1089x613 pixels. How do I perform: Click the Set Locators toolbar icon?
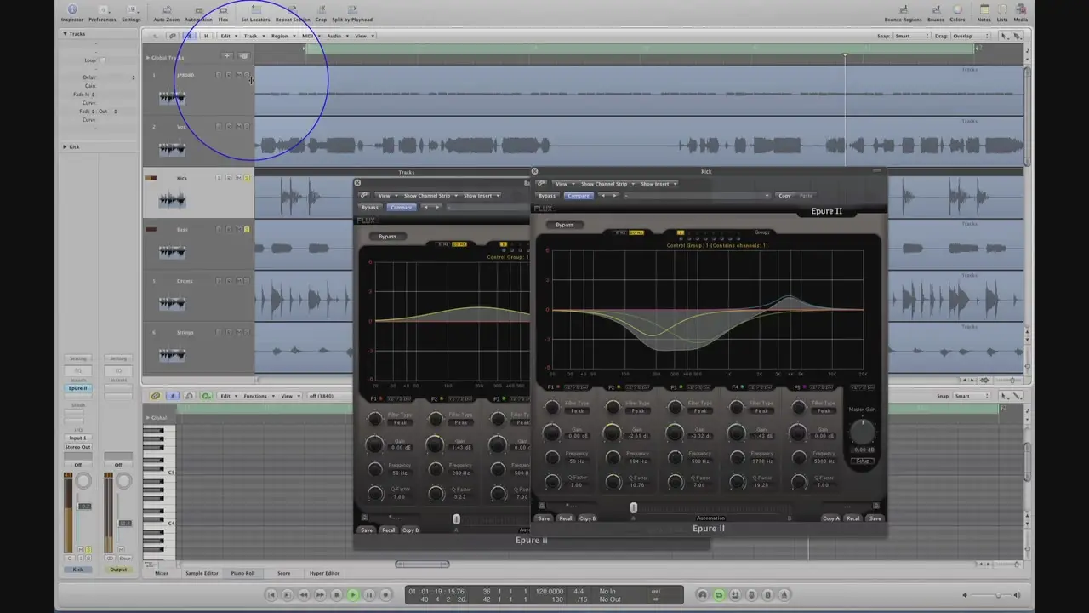pos(255,13)
